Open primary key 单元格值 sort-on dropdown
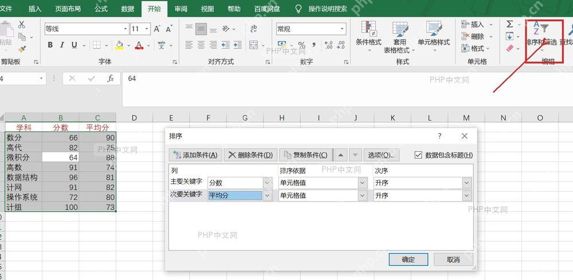Viewport: 573px width, 280px height. pos(363,183)
